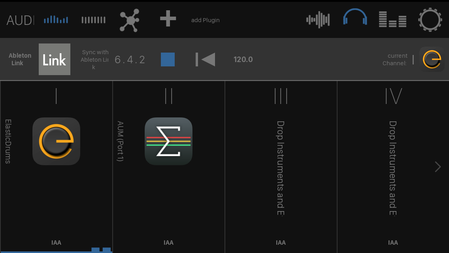Open the node routing graph icon
449x253 pixels.
tap(129, 20)
